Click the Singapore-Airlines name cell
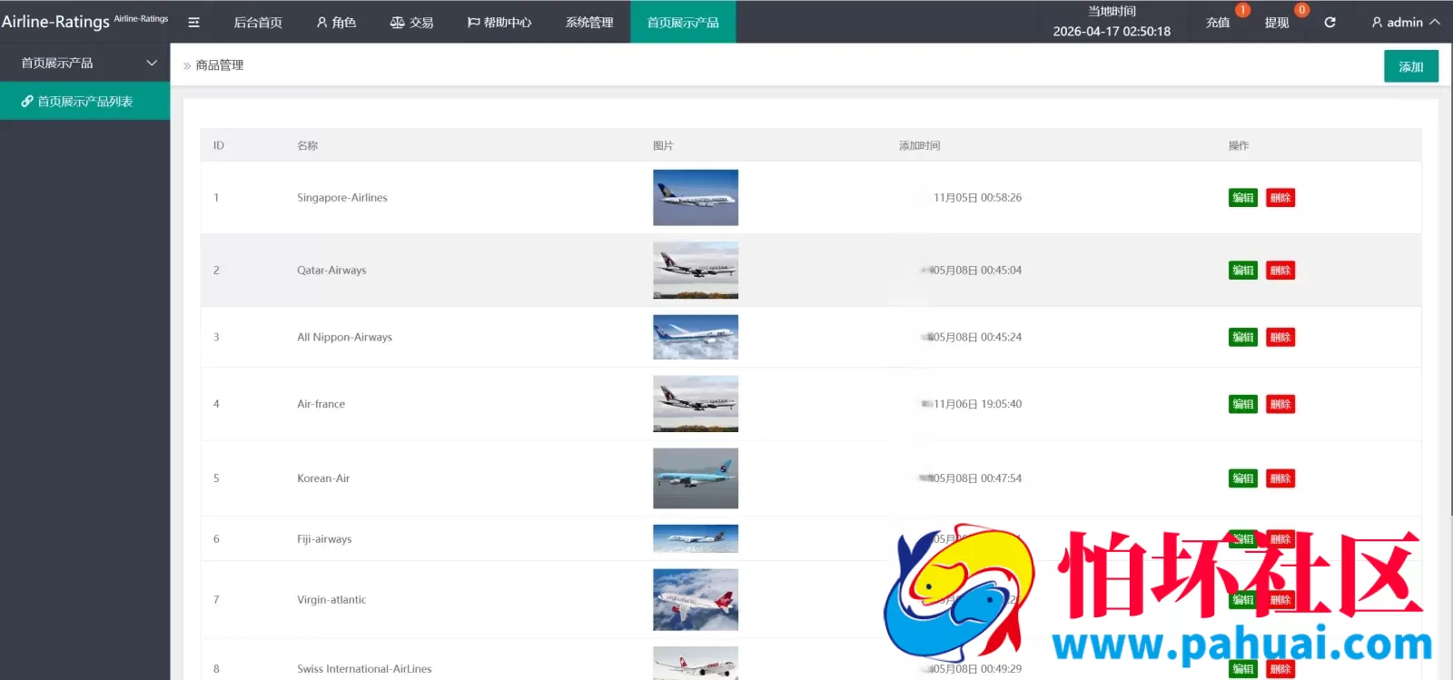Image resolution: width=1453 pixels, height=680 pixels. [x=342, y=198]
